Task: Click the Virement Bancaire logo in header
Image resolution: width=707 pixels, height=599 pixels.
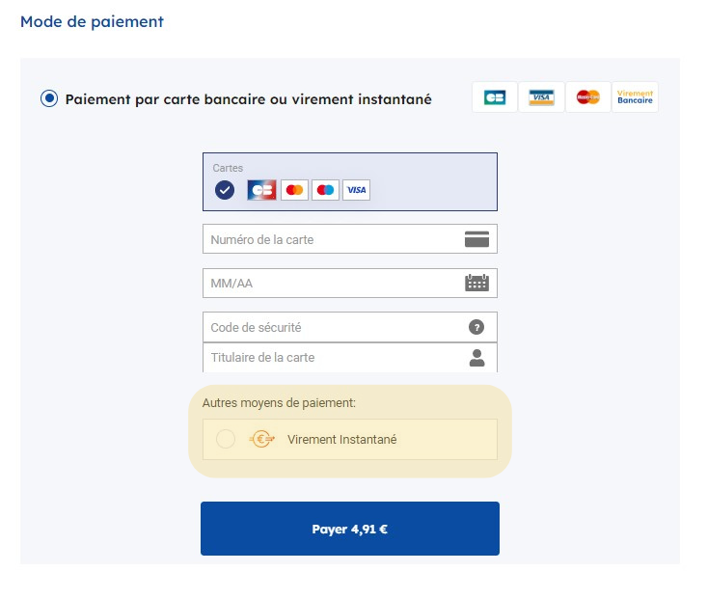Action: click(x=635, y=97)
